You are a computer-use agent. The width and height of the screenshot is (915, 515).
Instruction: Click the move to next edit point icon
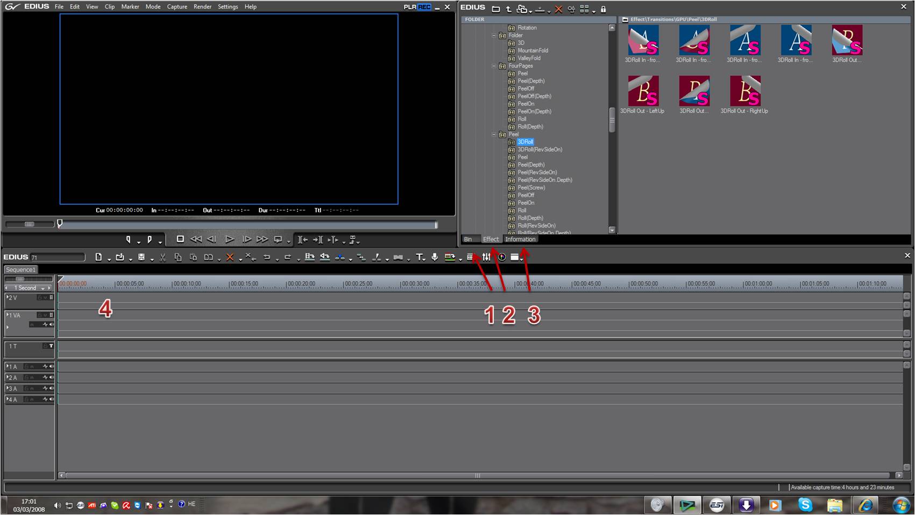(x=318, y=240)
